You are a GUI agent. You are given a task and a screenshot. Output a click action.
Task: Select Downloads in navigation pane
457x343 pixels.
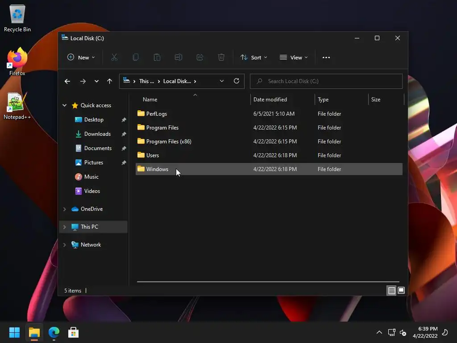coord(97,134)
